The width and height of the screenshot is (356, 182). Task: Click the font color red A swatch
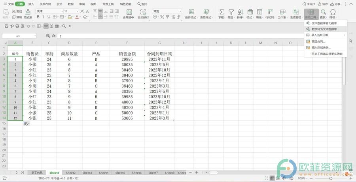tap(77, 17)
